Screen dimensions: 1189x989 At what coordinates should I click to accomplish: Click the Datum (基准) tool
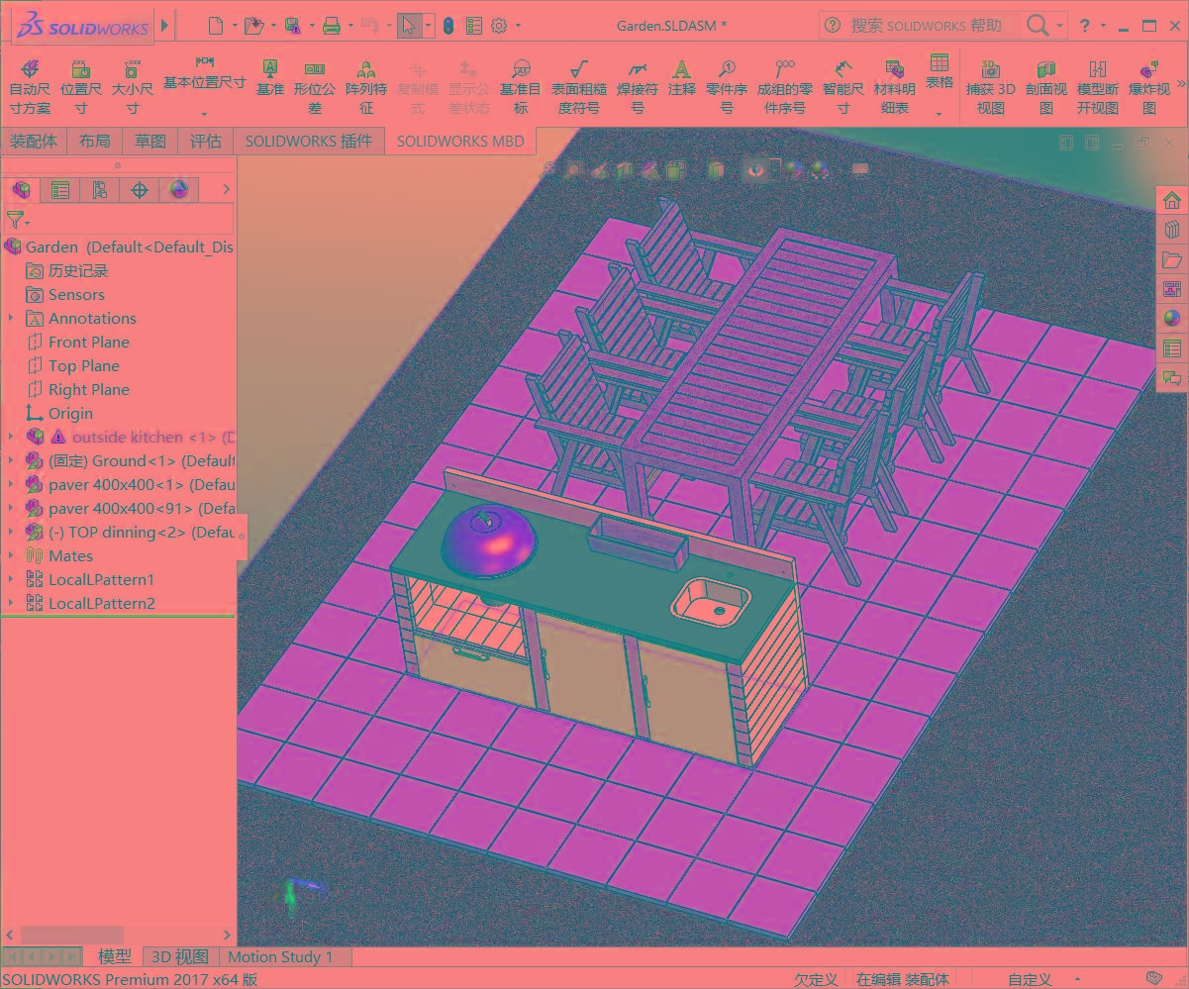[269, 79]
